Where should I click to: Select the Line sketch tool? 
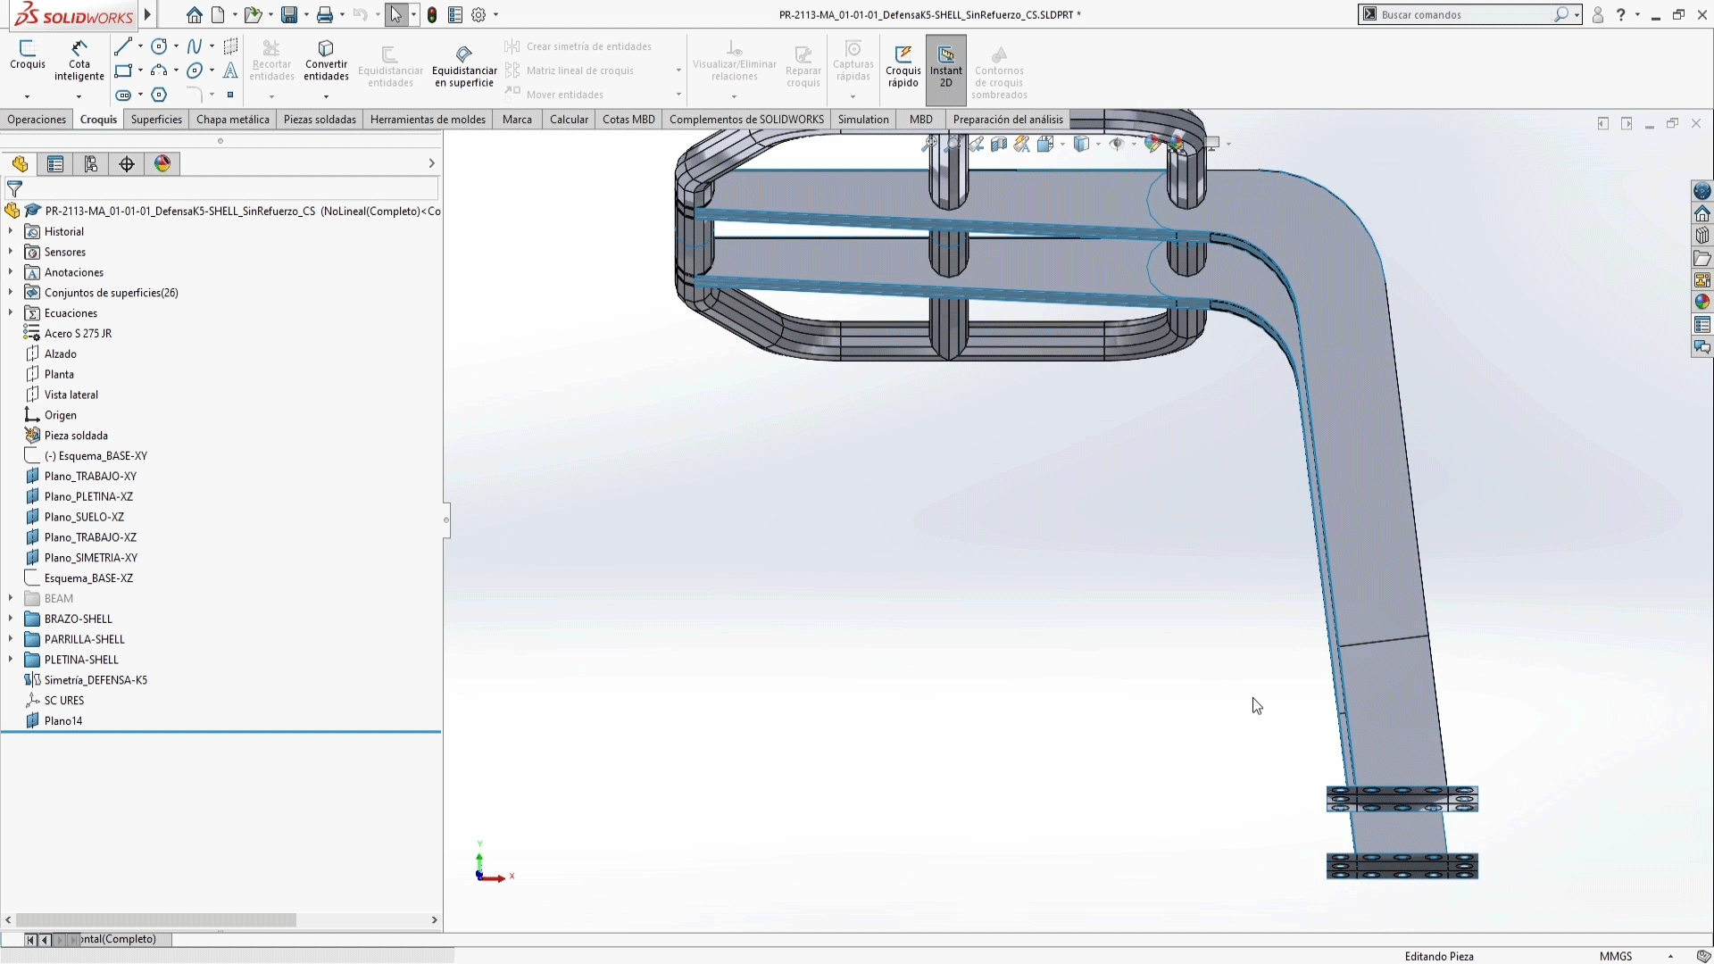point(123,46)
